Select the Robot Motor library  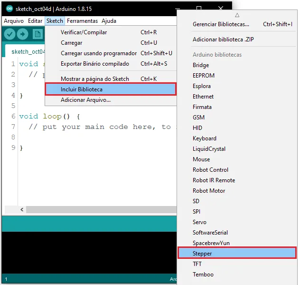pyautogui.click(x=237, y=191)
